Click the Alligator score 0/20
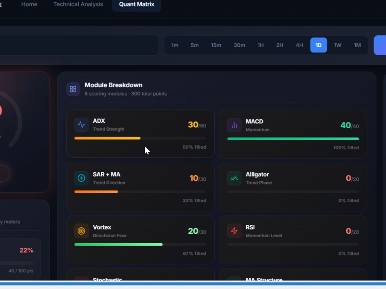 tap(352, 178)
